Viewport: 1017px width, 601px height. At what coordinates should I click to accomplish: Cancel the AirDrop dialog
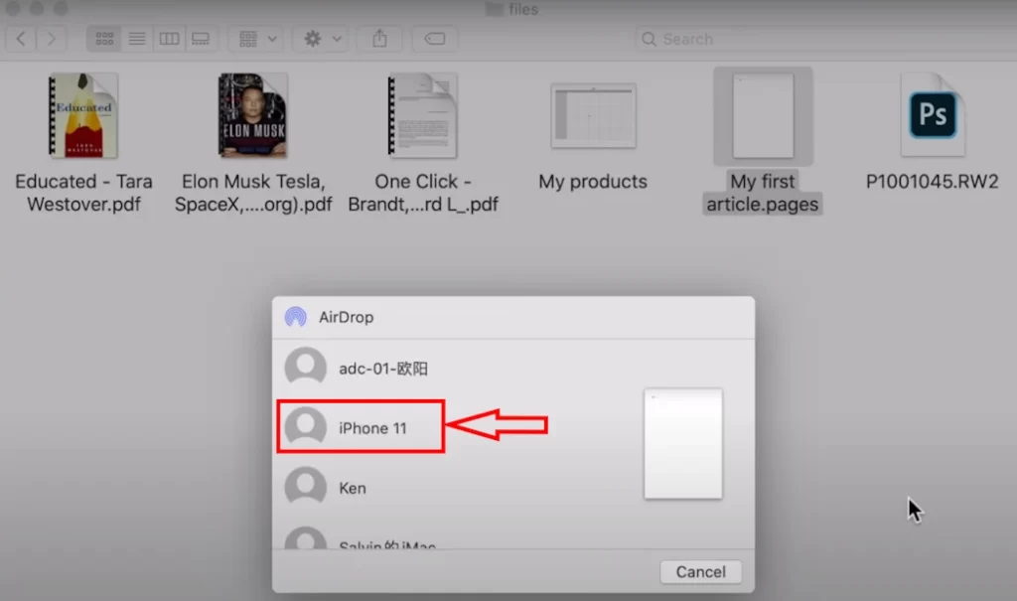coord(700,572)
